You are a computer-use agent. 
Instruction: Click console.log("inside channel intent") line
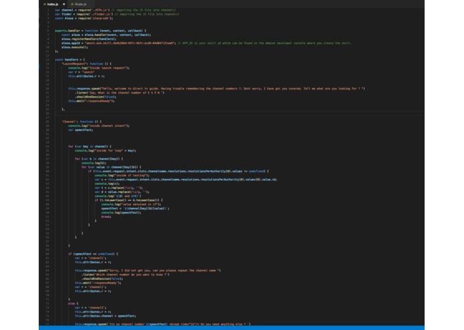[x=99, y=126]
